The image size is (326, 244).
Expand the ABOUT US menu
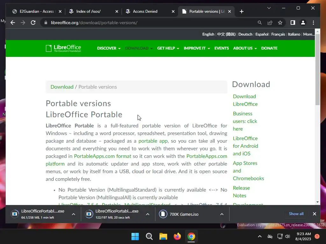tap(245, 48)
